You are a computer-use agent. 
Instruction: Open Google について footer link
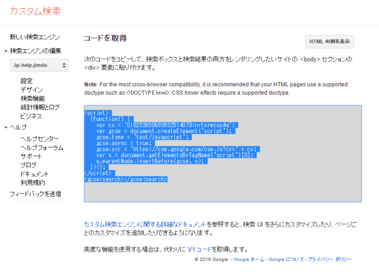286,259
